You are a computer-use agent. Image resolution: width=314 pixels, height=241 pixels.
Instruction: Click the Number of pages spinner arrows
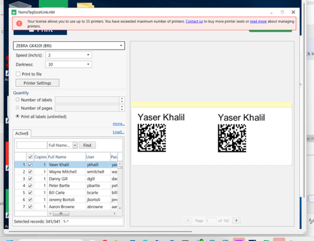pyautogui.click(x=122, y=108)
